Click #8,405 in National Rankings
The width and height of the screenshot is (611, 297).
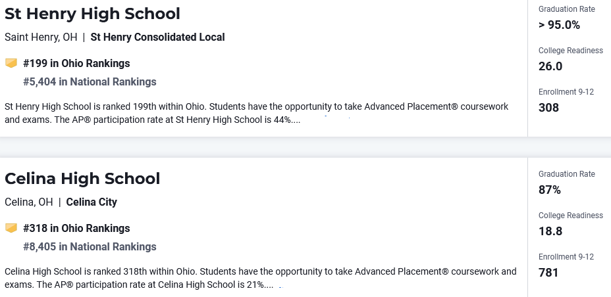90,247
